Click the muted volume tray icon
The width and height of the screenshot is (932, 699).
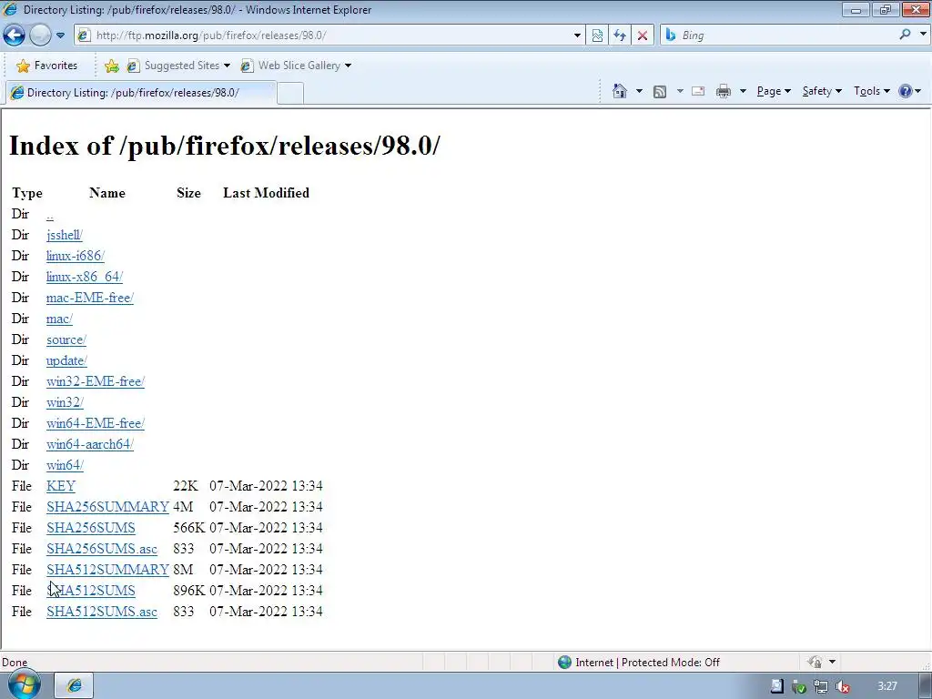point(842,687)
